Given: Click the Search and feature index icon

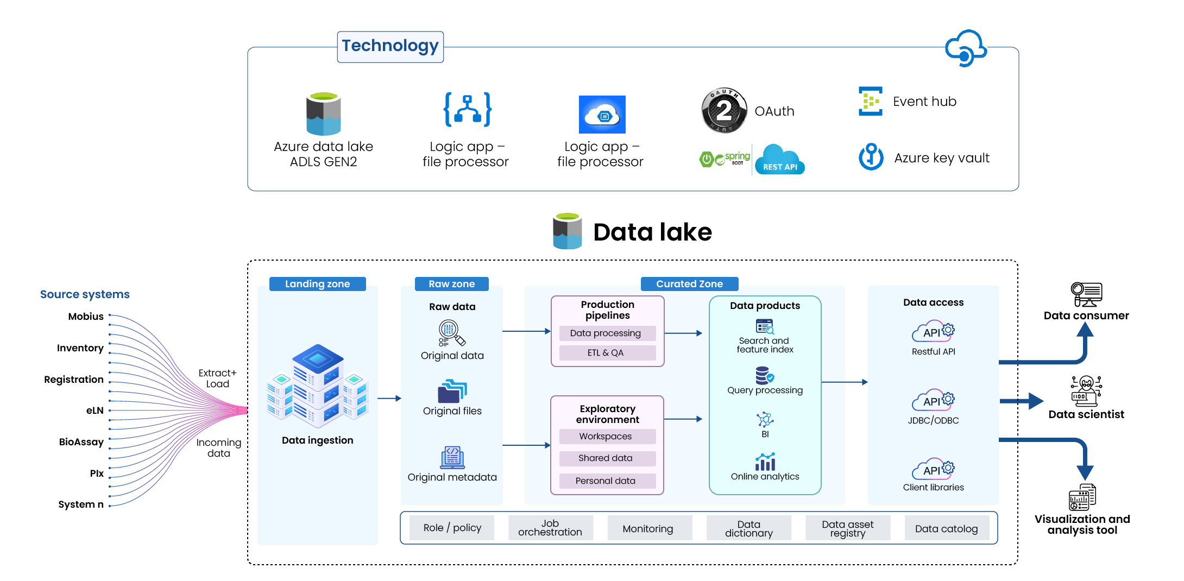Looking at the screenshot, I should [x=765, y=326].
